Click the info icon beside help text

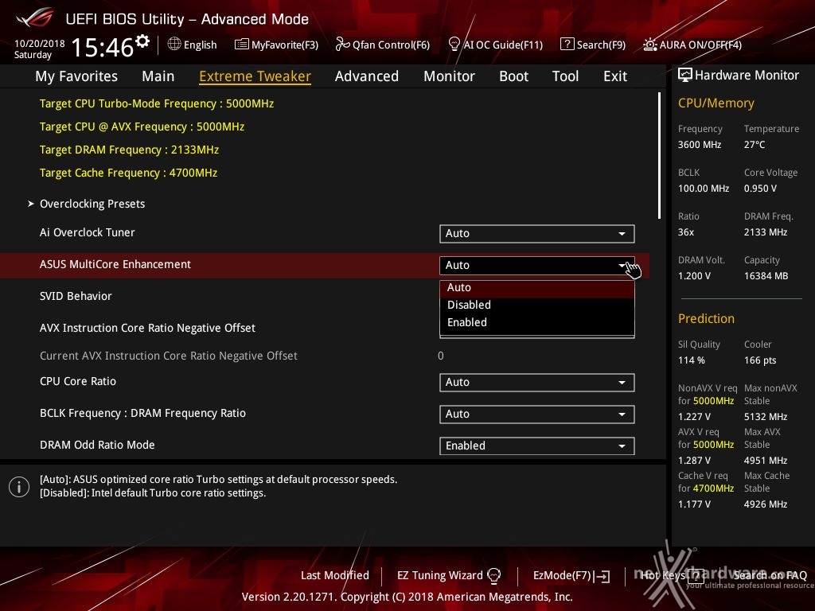click(x=19, y=487)
